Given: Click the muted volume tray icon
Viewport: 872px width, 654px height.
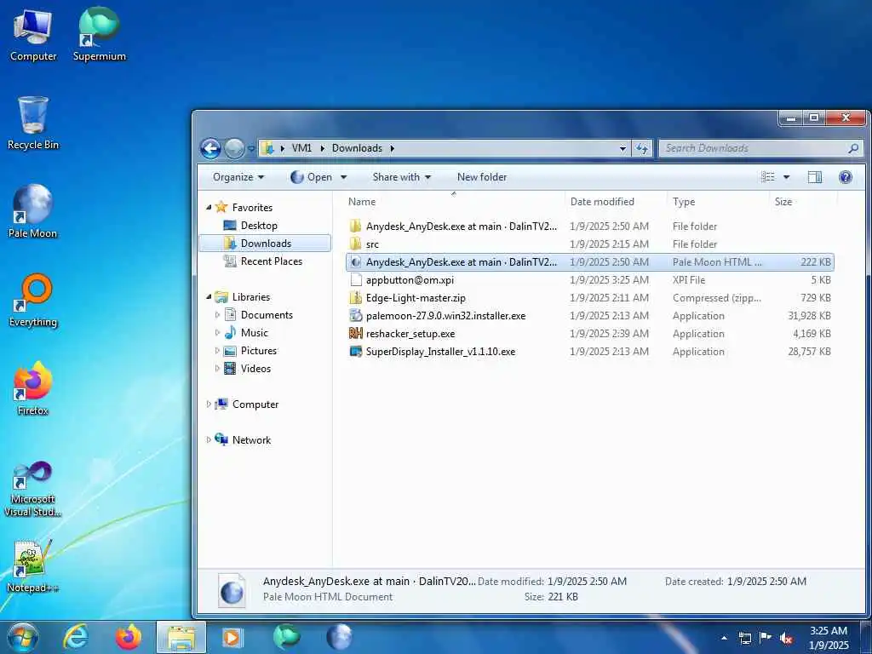Looking at the screenshot, I should click(x=786, y=638).
